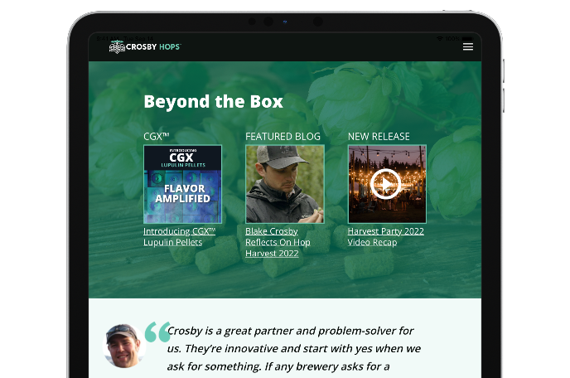This screenshot has height=378, width=570.
Task: Click the battery indicator in status bar
Action: coord(467,39)
